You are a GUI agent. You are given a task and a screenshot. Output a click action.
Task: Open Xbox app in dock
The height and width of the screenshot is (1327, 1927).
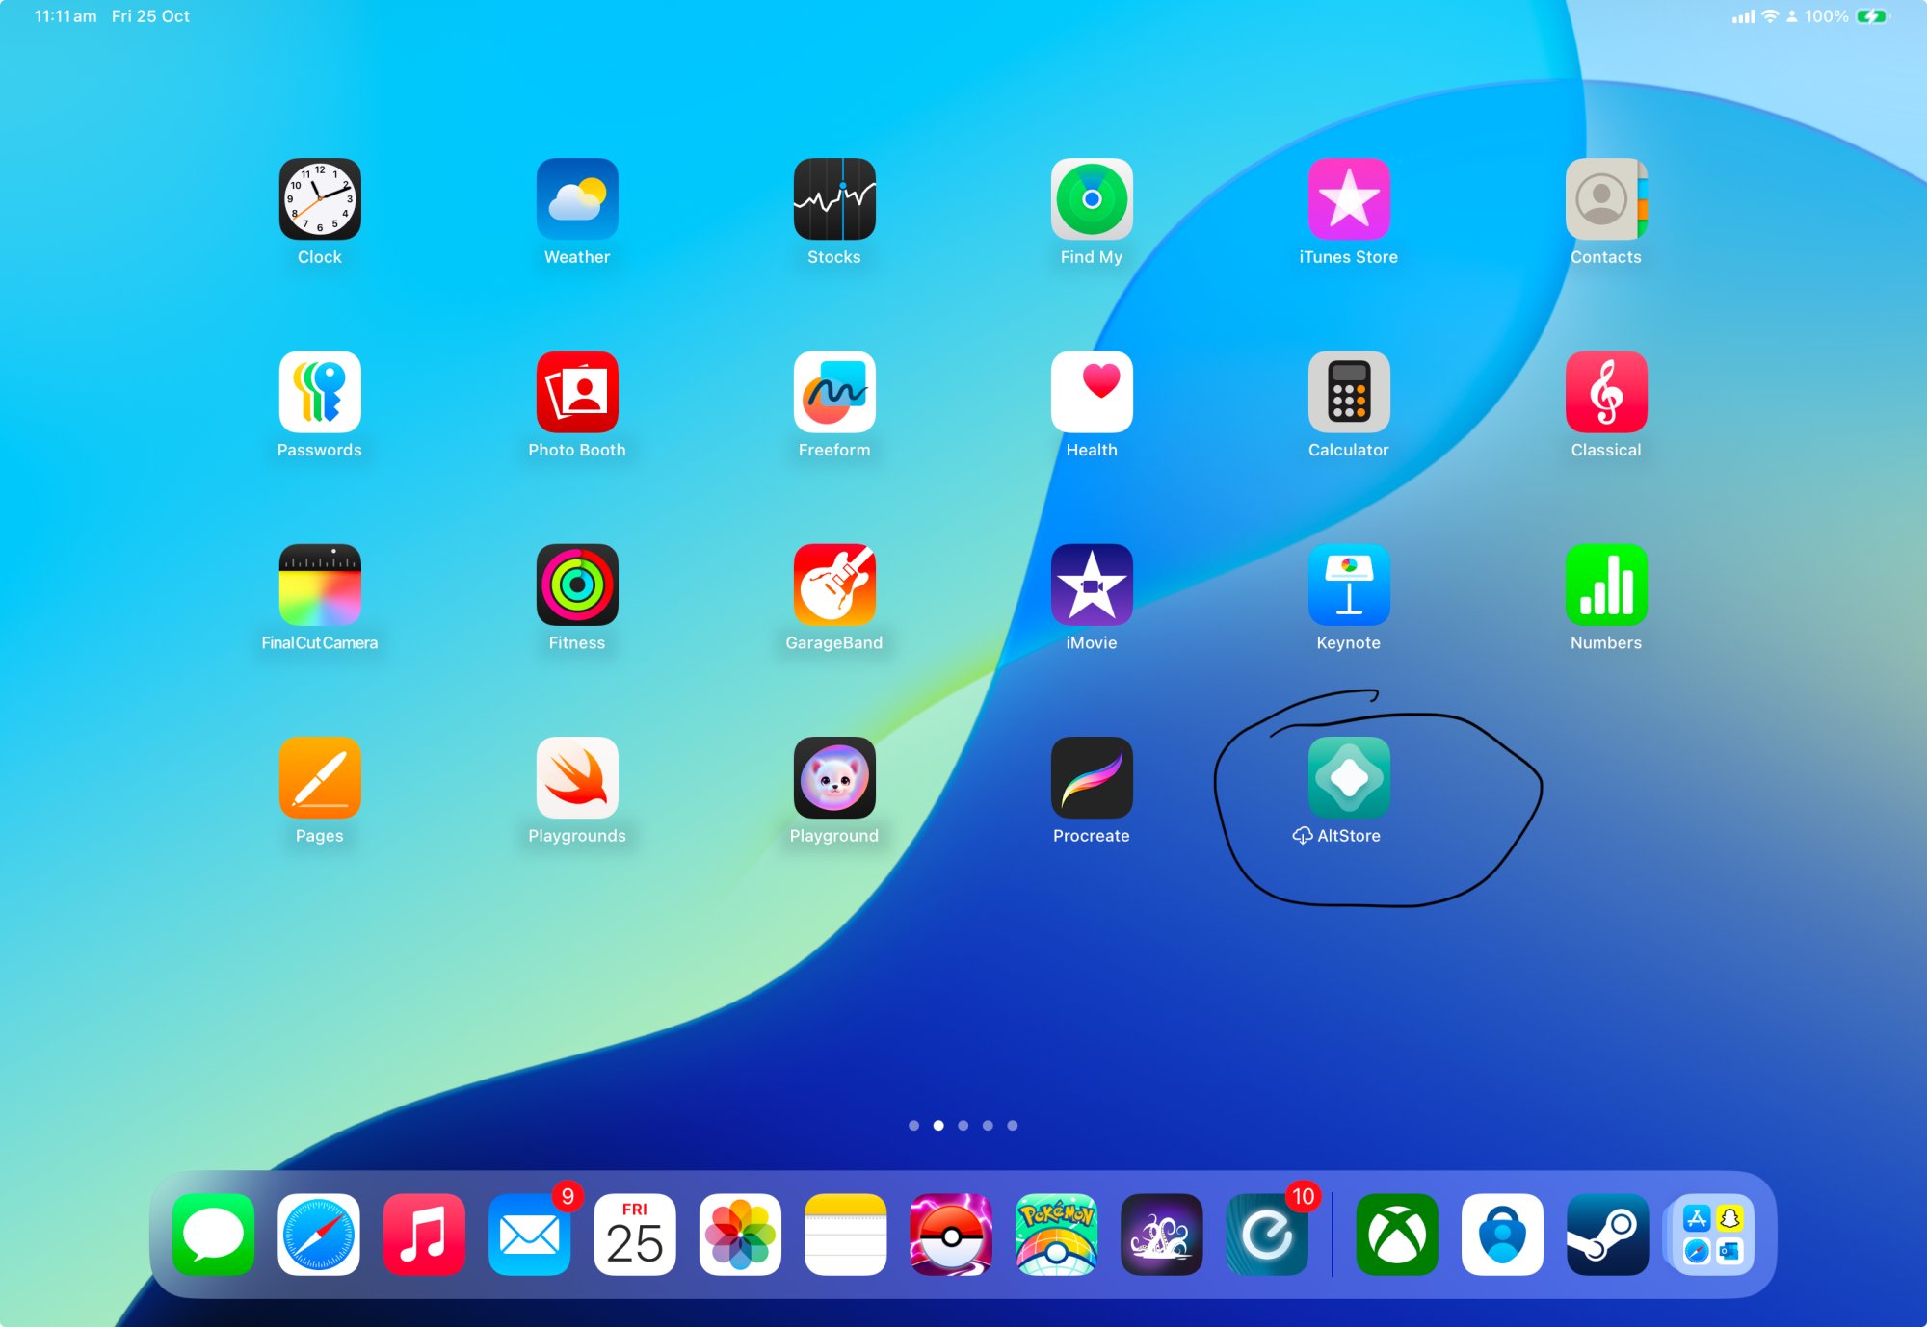coord(1396,1234)
